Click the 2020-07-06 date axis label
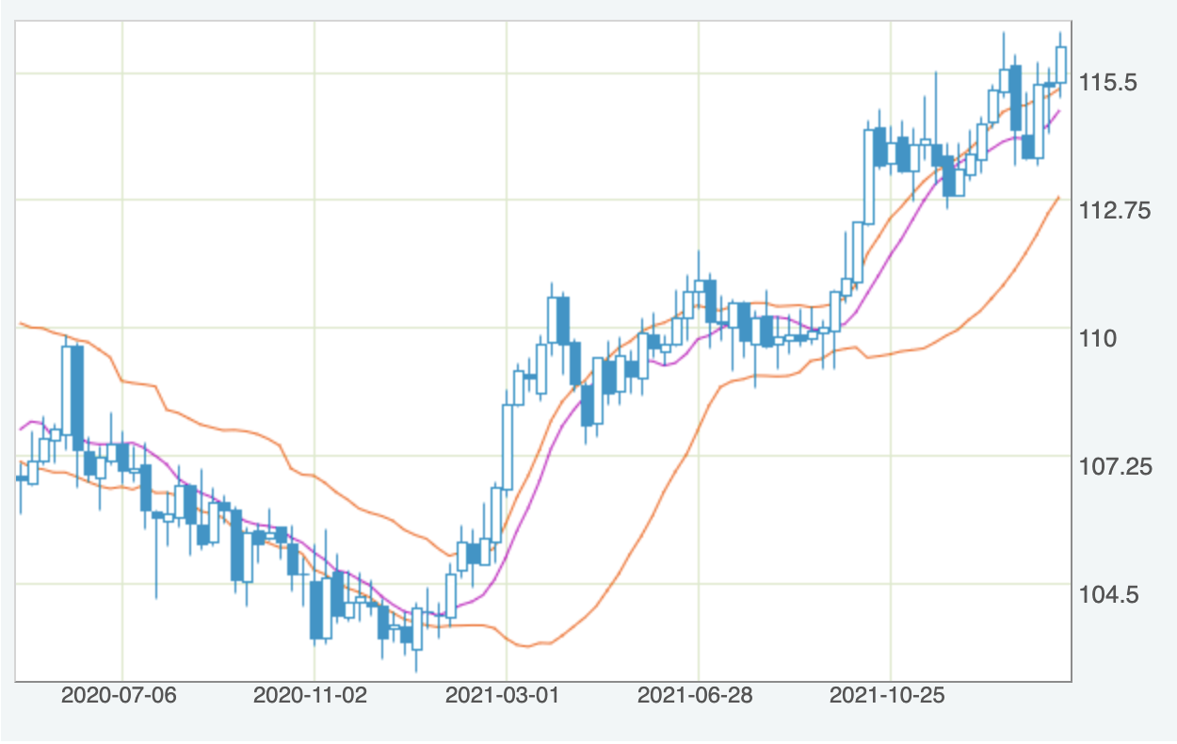 click(120, 696)
